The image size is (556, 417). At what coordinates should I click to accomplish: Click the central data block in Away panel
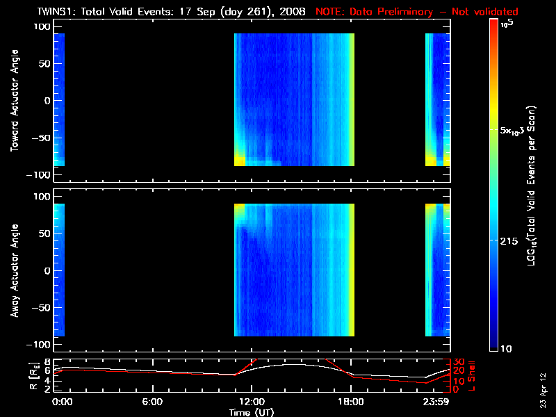click(x=294, y=270)
